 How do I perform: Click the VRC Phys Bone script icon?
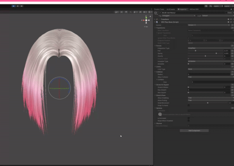(158, 22)
